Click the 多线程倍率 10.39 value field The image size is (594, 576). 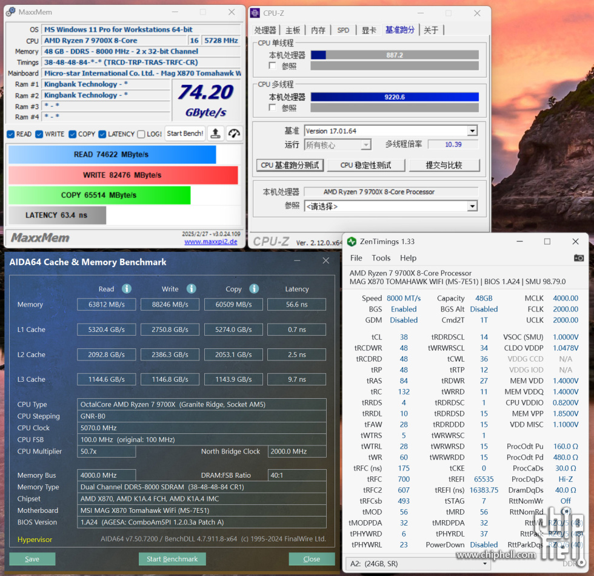pyautogui.click(x=453, y=144)
